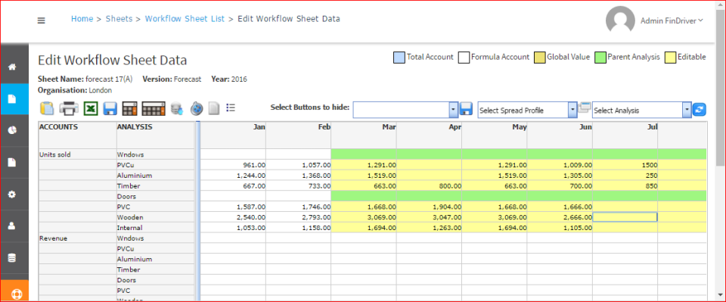
Task: Click the Editable yellow legend swatch
Action: tap(670, 58)
